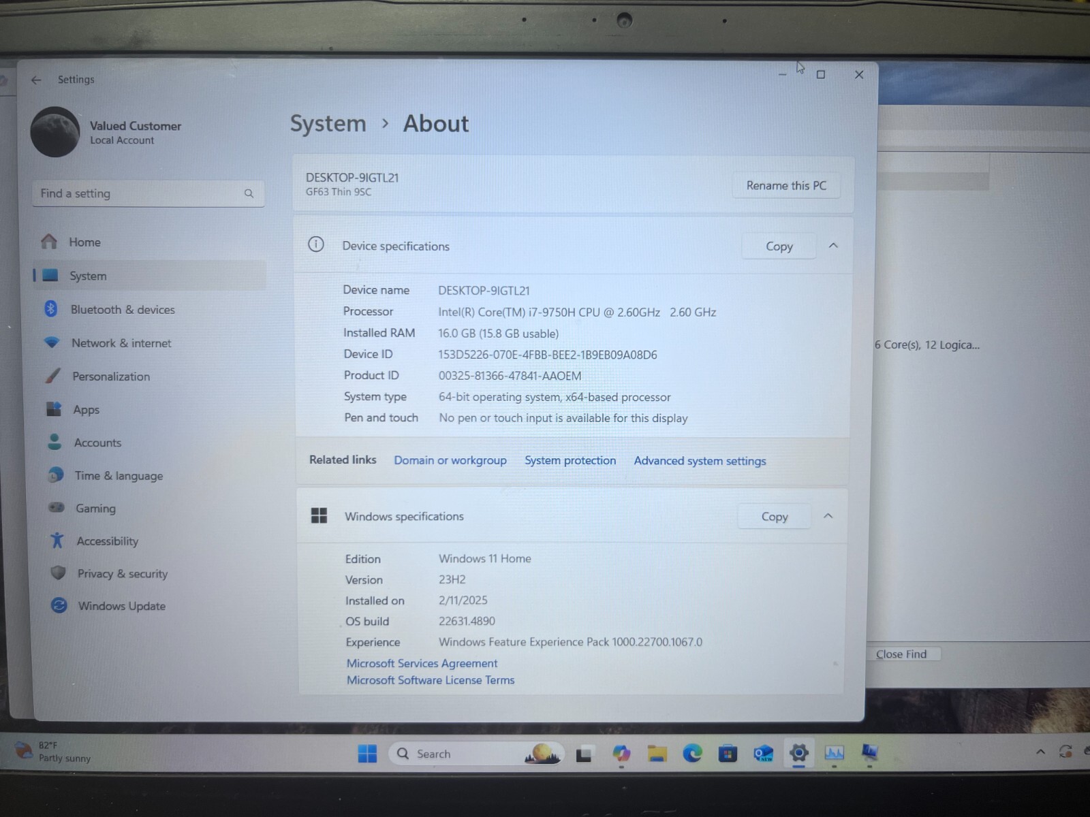Click the search magnifier in Find a setting
Viewport: 1090px width, 817px height.
249,194
